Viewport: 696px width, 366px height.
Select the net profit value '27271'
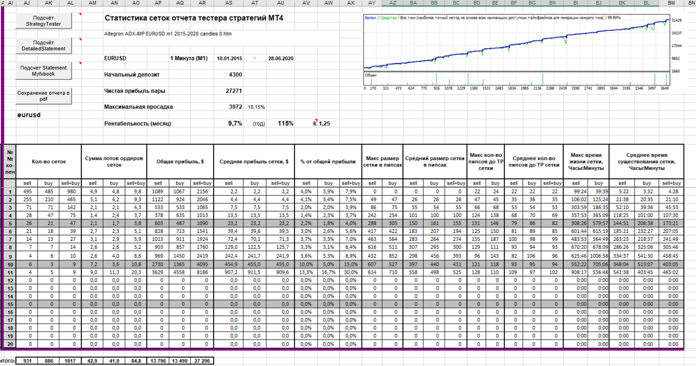click(x=234, y=91)
